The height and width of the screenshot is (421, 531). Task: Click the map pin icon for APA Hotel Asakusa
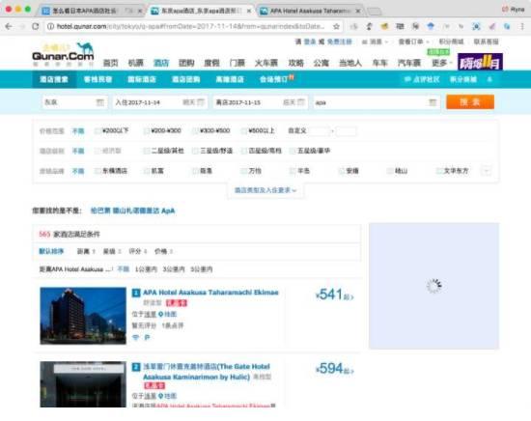point(161,315)
